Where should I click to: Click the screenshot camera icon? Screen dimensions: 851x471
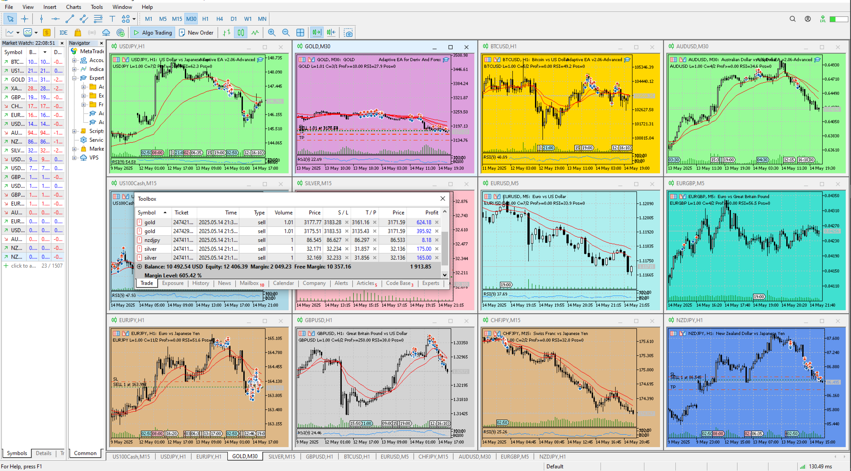point(348,32)
